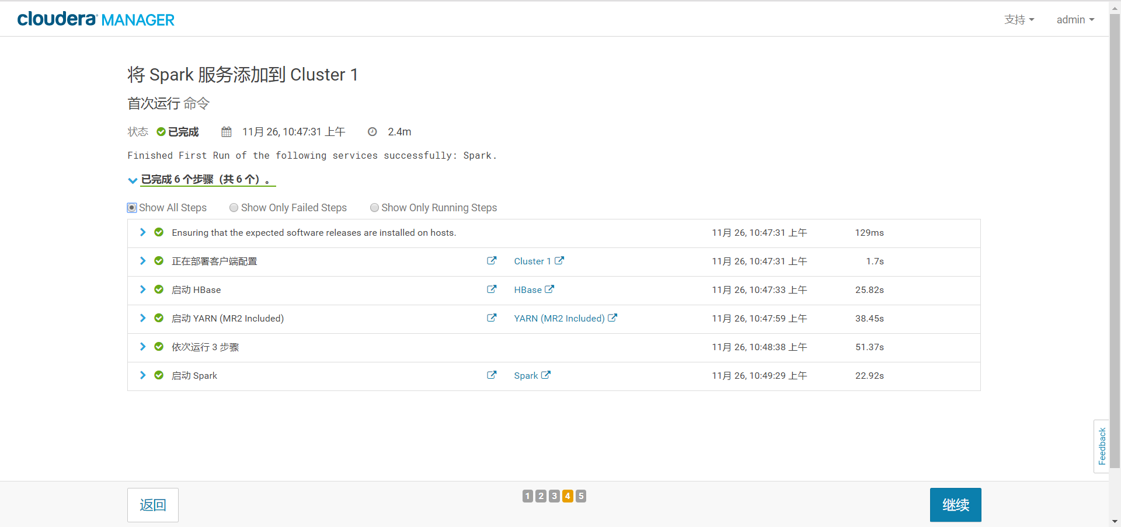
Task: Click the 返回 back button
Action: click(x=153, y=505)
